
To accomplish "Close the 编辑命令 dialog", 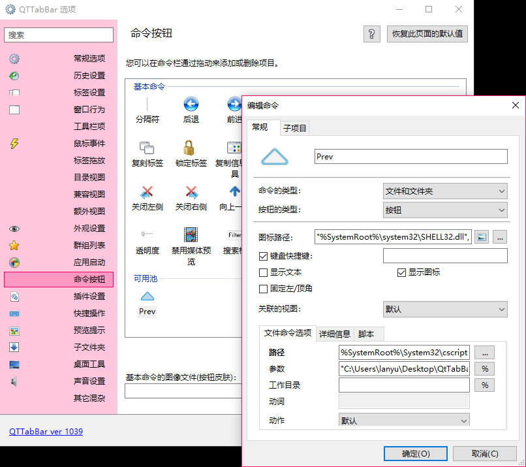I will [516, 105].
